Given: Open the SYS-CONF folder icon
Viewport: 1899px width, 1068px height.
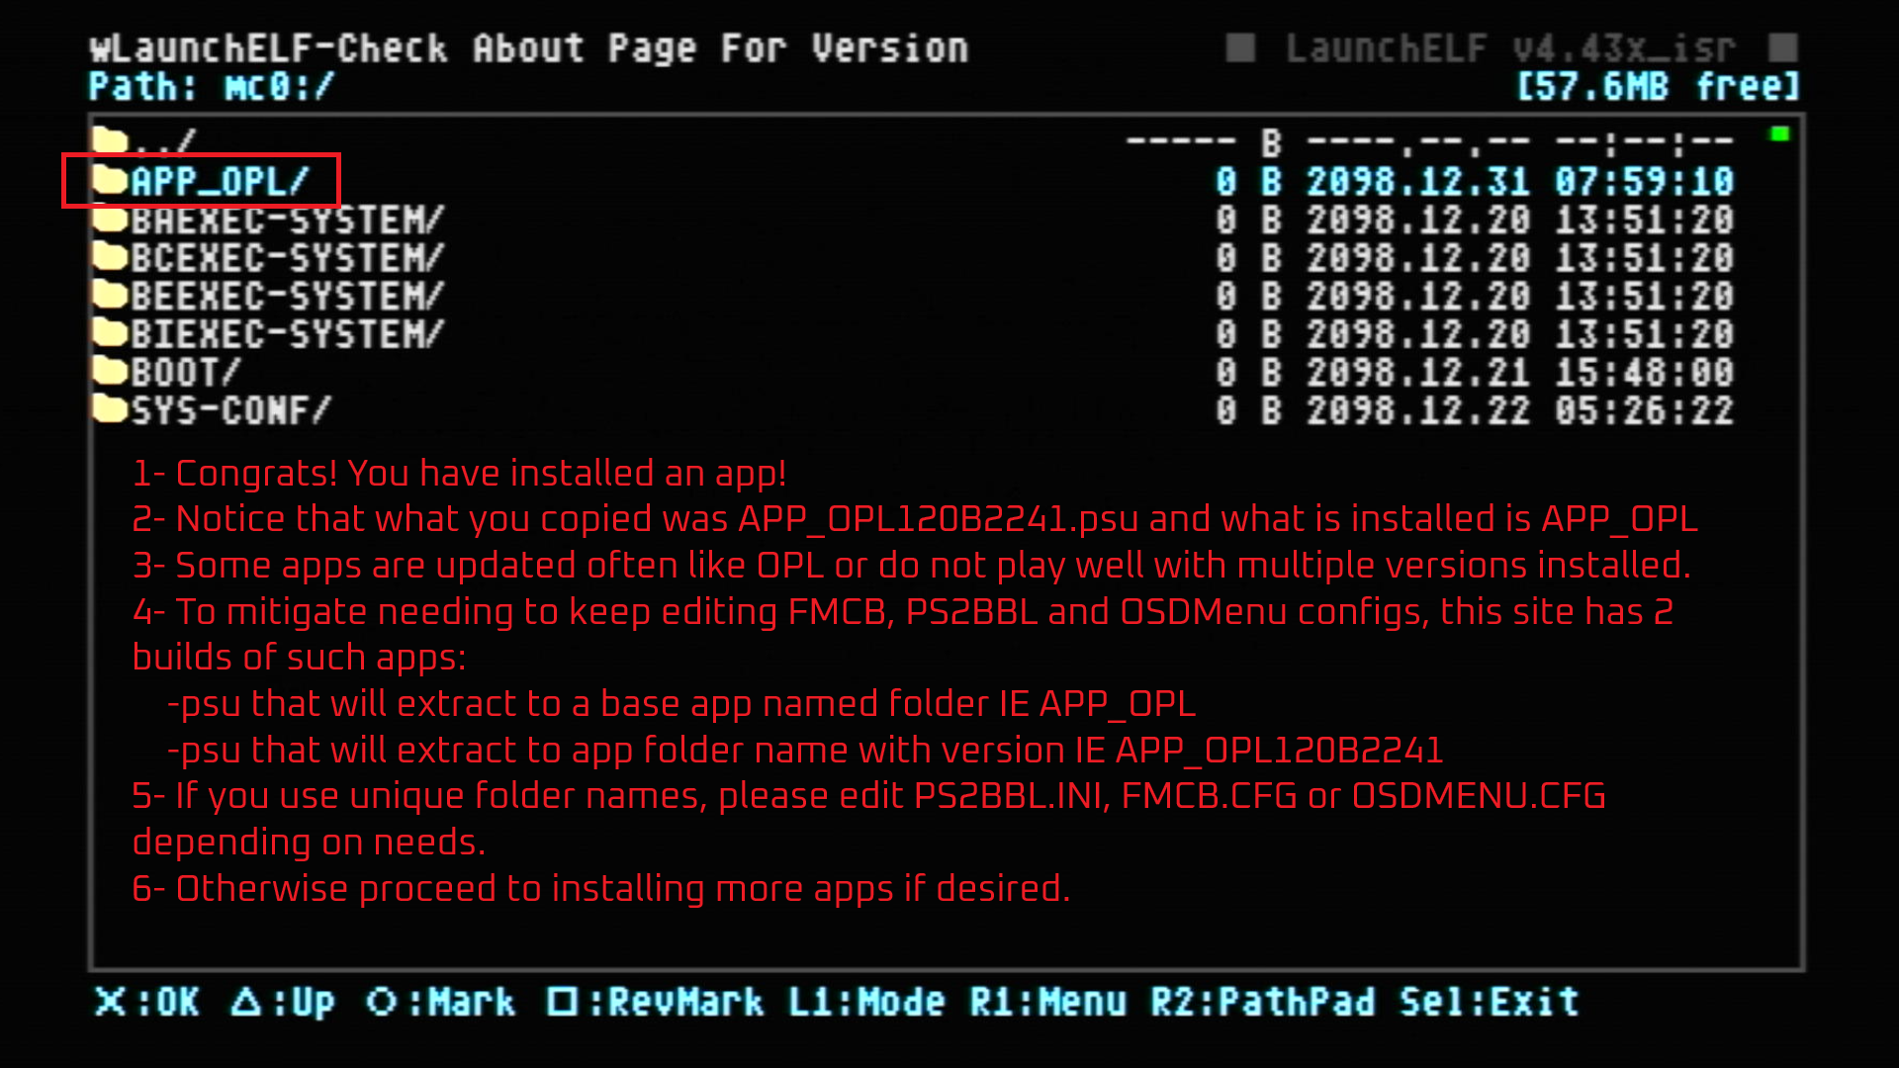Looking at the screenshot, I should pos(110,409).
